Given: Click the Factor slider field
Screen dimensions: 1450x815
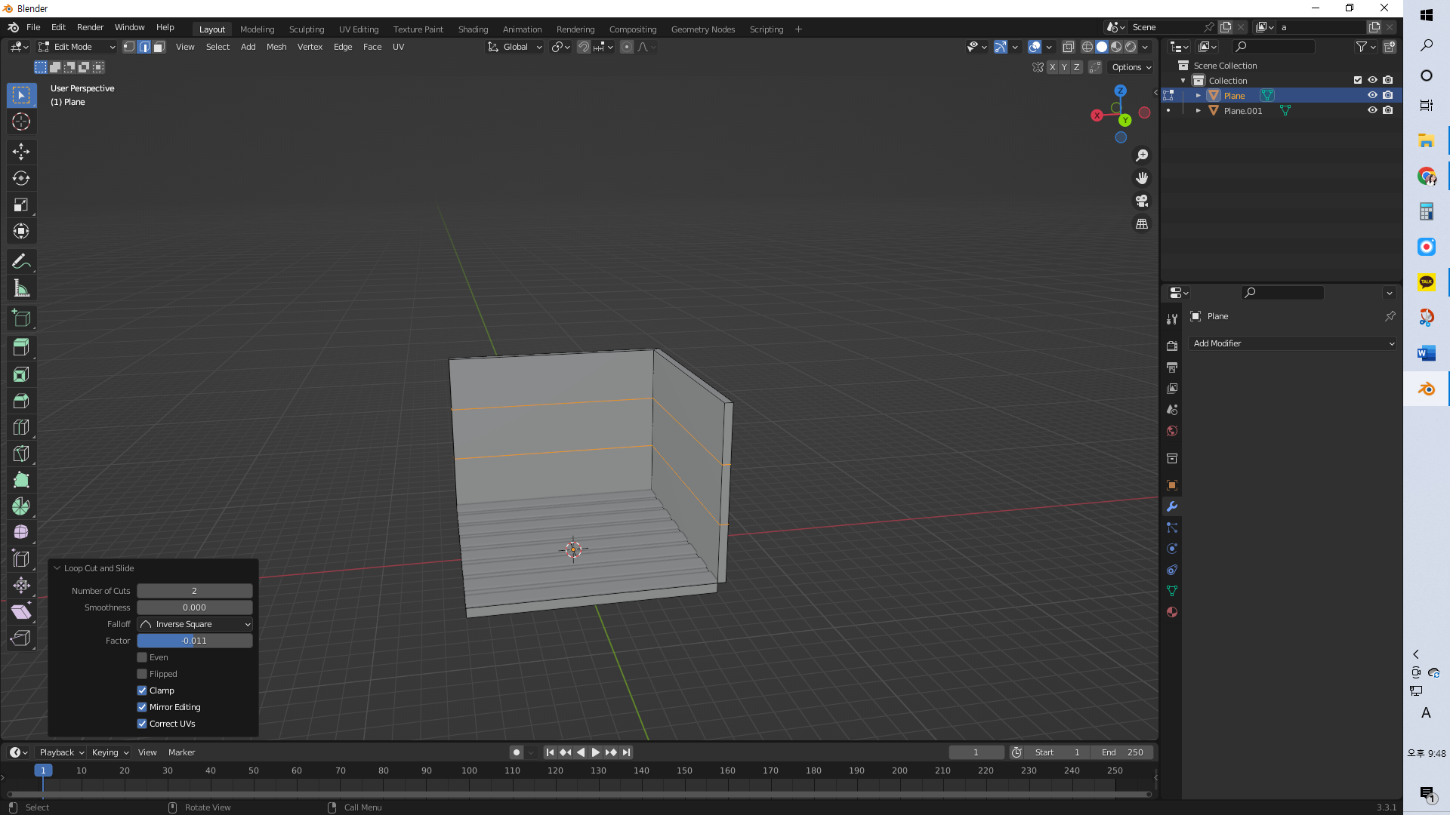Looking at the screenshot, I should (x=195, y=641).
